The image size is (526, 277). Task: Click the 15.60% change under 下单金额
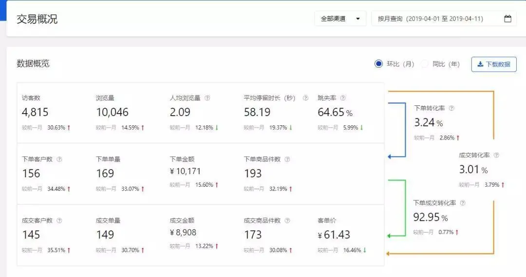coord(204,185)
